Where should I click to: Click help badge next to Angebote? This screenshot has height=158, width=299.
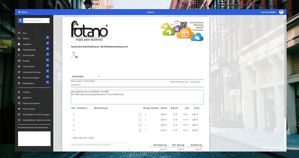click(x=48, y=43)
